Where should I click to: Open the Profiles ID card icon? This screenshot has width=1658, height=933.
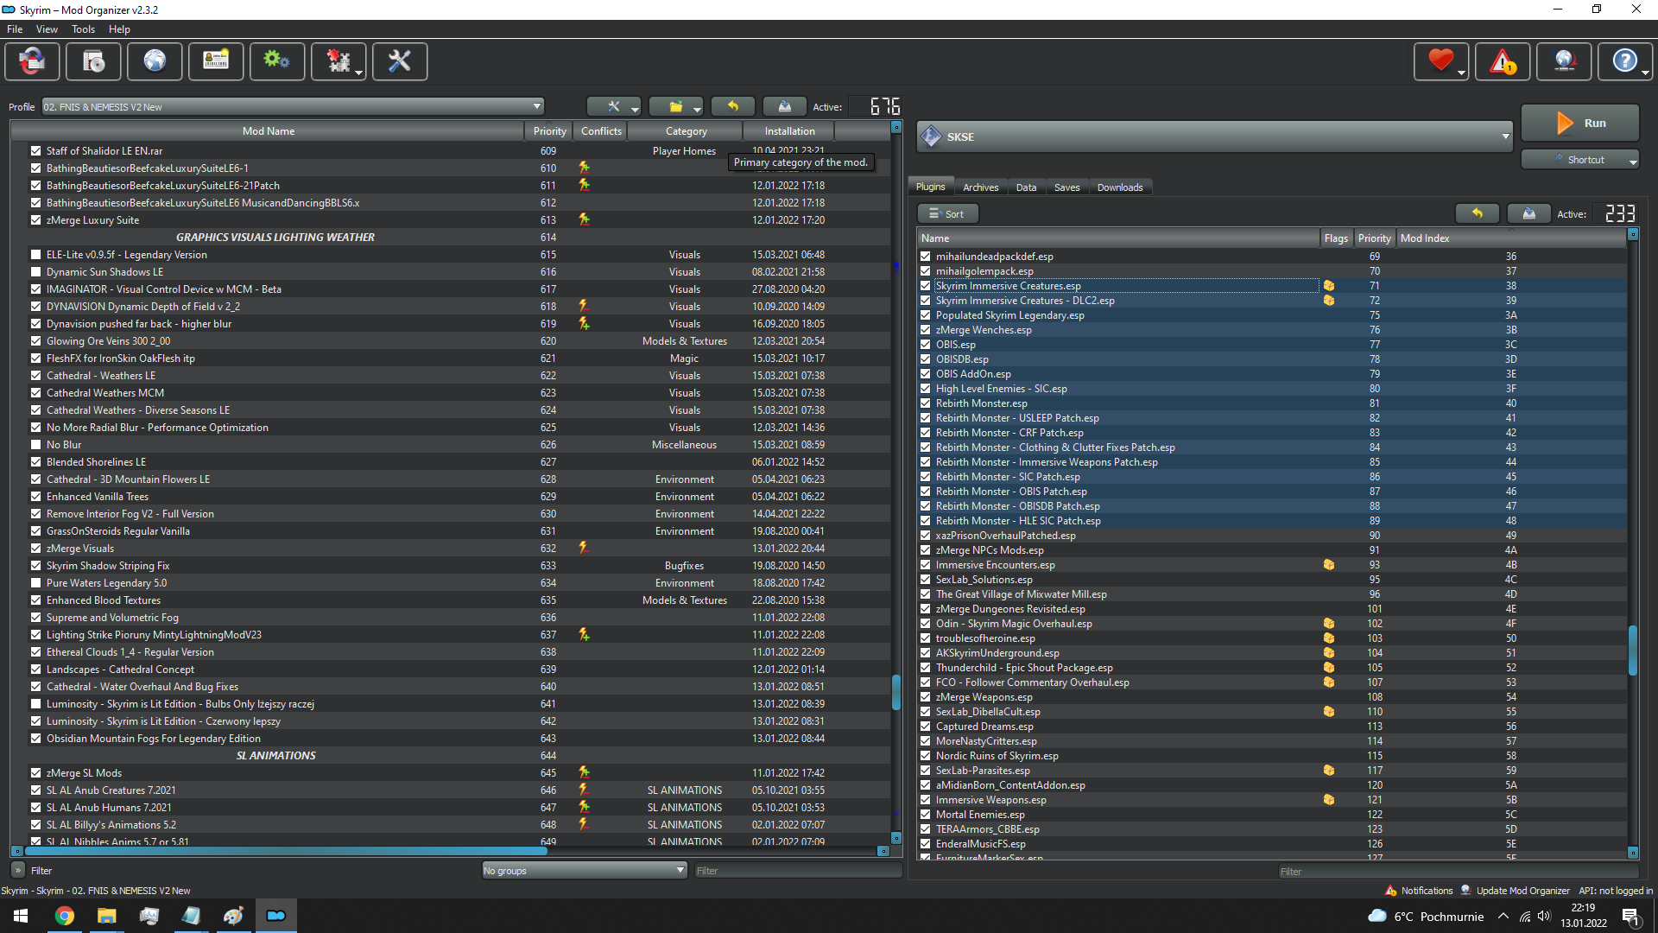coord(216,61)
